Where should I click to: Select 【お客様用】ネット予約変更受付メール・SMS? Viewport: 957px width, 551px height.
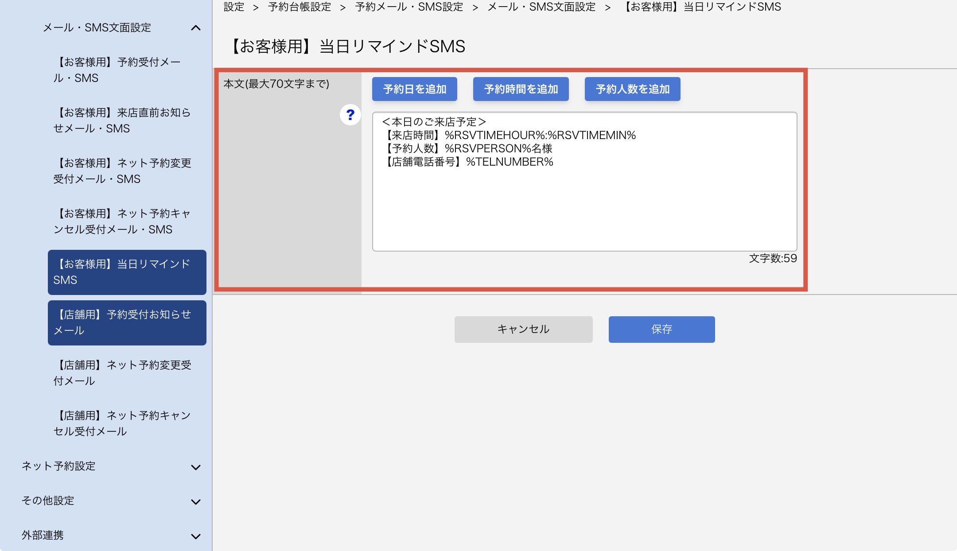coord(127,171)
